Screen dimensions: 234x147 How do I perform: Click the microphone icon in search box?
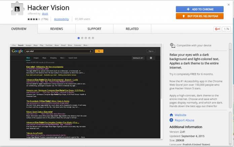[90, 51]
